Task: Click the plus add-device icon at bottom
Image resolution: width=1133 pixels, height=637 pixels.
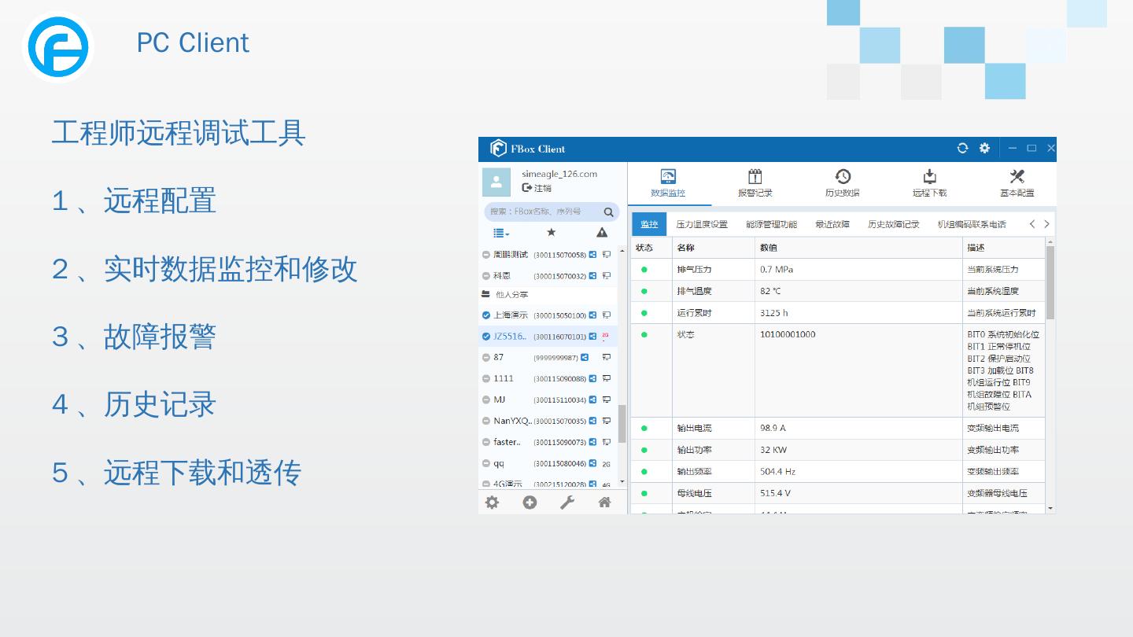Action: click(x=530, y=503)
